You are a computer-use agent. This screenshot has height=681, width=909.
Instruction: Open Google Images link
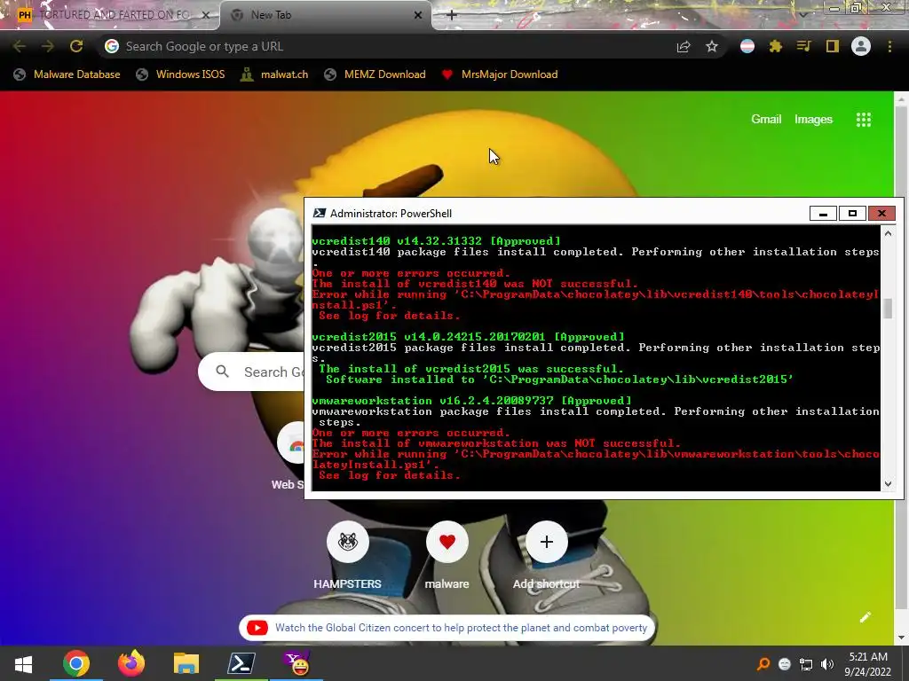(x=813, y=120)
